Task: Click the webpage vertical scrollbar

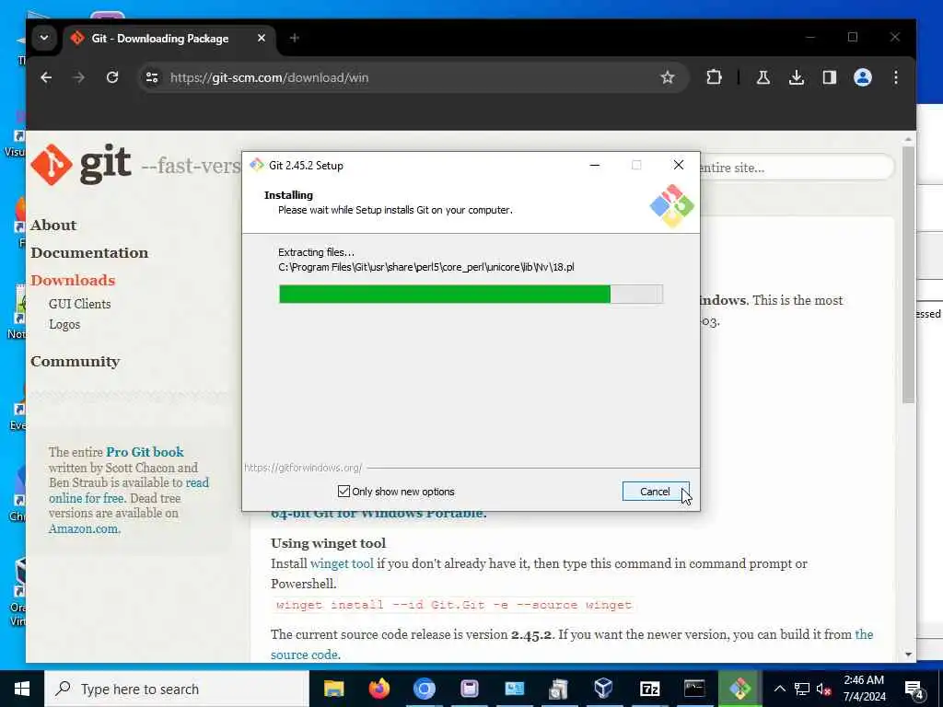Action: pos(908,274)
